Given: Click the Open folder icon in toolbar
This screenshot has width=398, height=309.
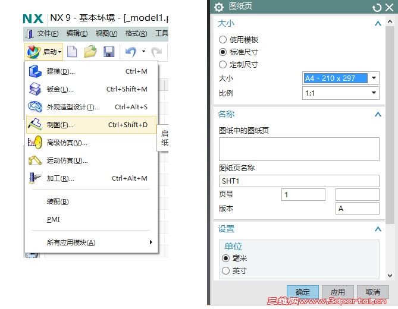Looking at the screenshot, I should [90, 52].
